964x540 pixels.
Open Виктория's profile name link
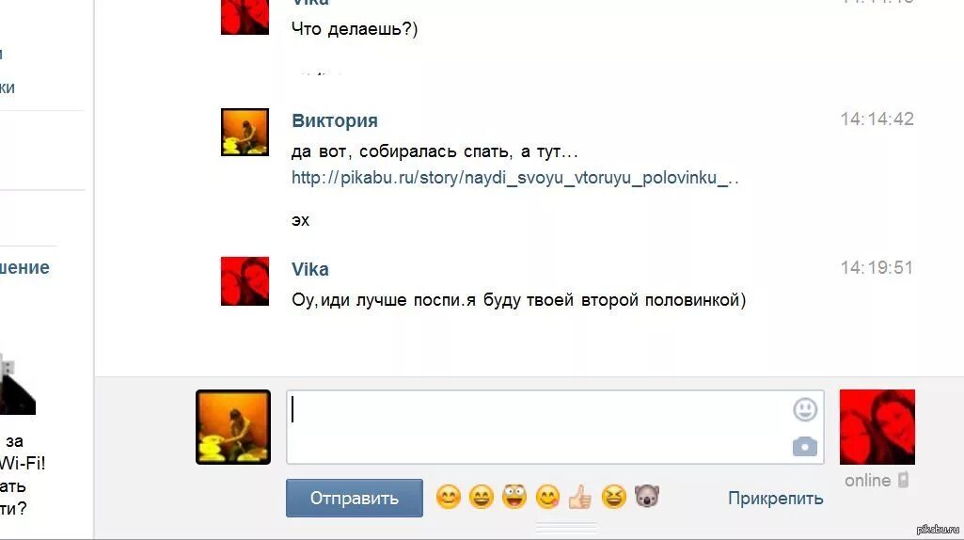click(x=335, y=120)
